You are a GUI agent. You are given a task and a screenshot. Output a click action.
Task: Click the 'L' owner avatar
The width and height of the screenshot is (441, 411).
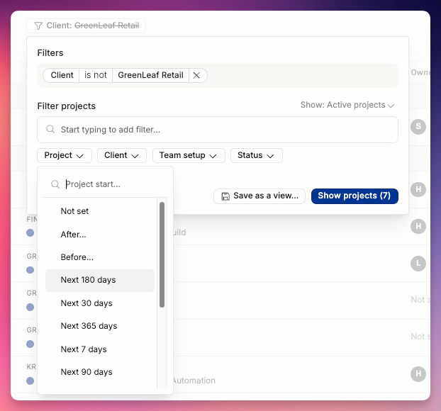click(x=418, y=264)
